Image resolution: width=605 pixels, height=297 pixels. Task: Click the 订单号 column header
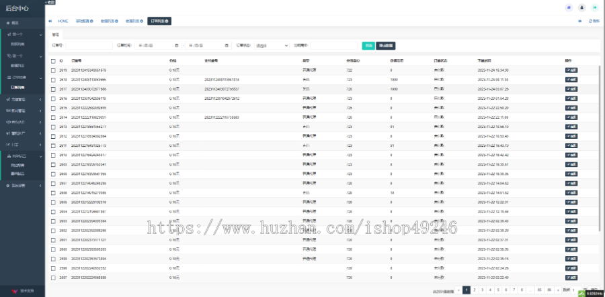(x=77, y=61)
